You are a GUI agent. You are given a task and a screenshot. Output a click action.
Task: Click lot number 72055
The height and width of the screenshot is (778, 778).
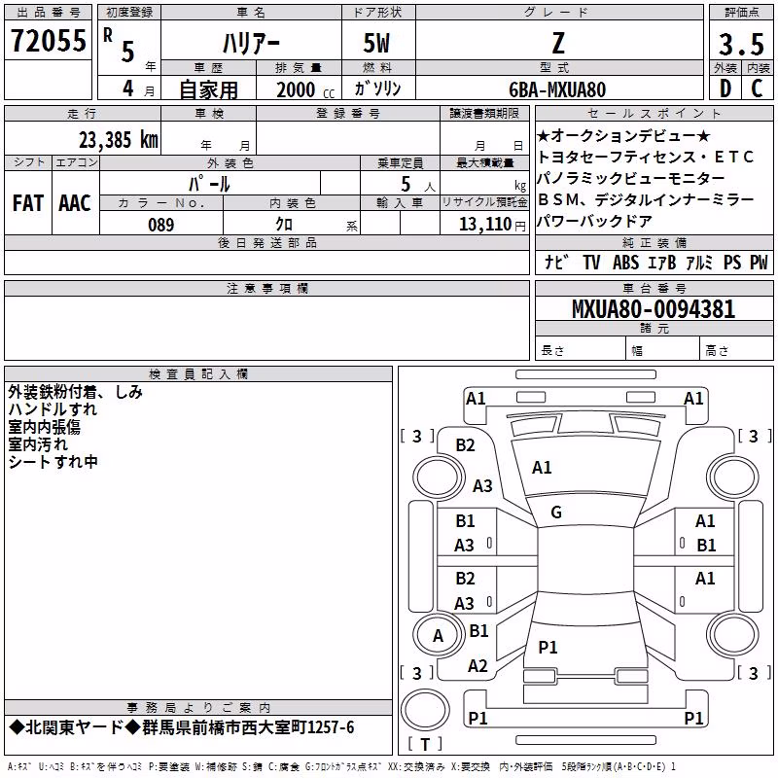[49, 41]
